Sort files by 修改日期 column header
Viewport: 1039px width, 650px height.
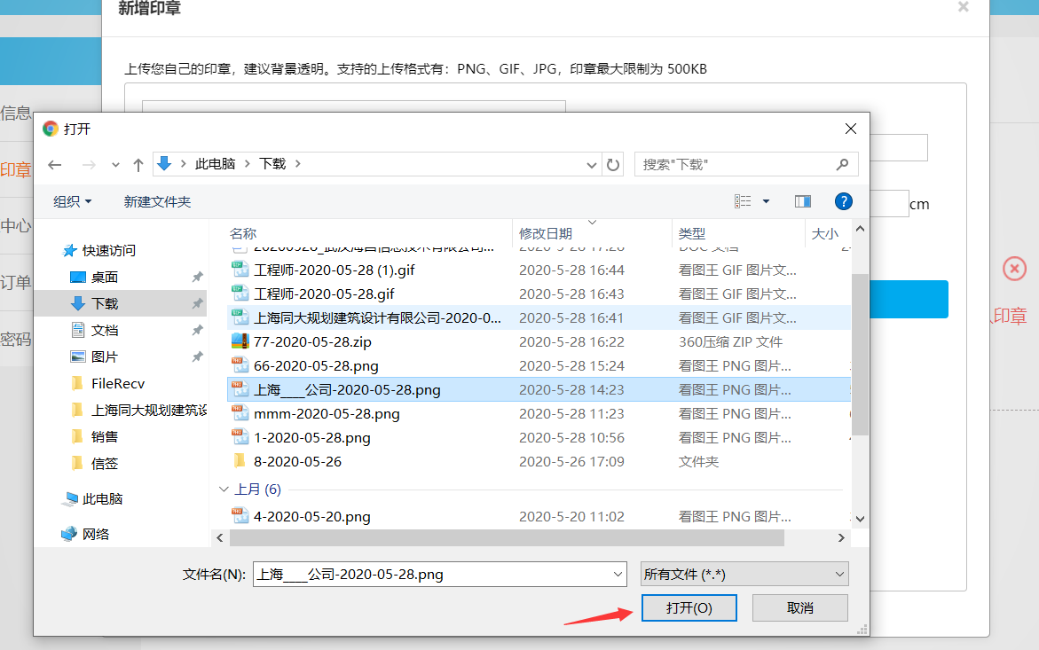[x=546, y=233]
